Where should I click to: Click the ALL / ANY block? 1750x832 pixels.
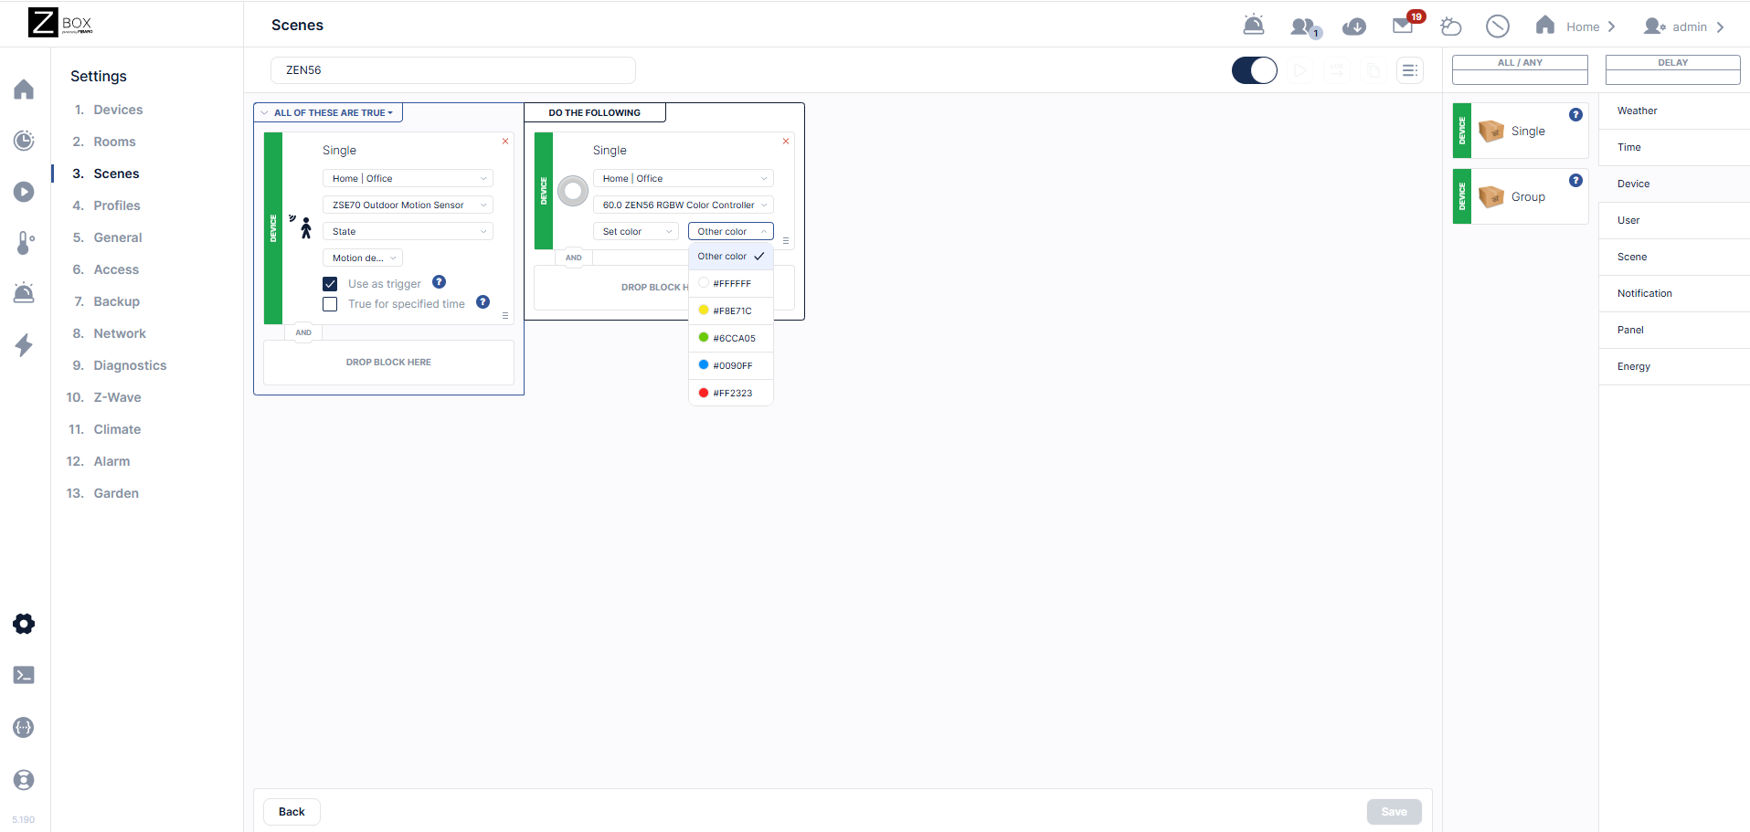point(1520,69)
